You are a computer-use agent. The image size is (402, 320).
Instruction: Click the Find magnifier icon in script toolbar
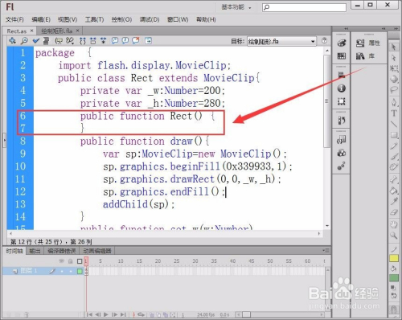tap(24, 41)
